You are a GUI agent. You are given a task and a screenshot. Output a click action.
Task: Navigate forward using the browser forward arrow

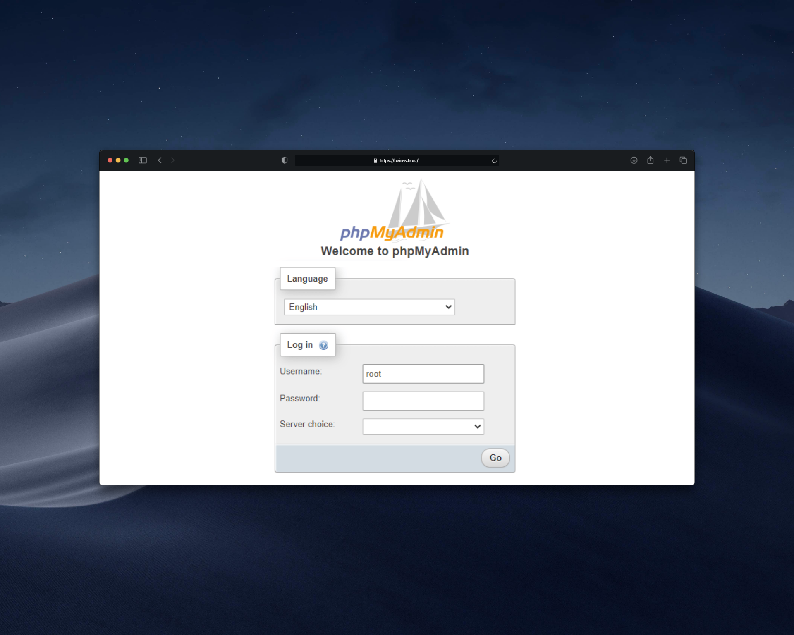173,160
